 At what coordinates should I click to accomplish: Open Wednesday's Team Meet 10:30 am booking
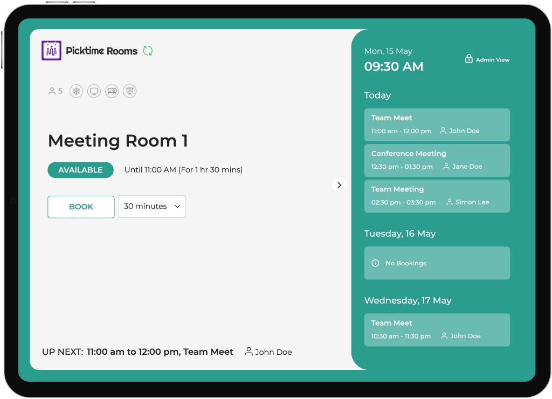(437, 330)
